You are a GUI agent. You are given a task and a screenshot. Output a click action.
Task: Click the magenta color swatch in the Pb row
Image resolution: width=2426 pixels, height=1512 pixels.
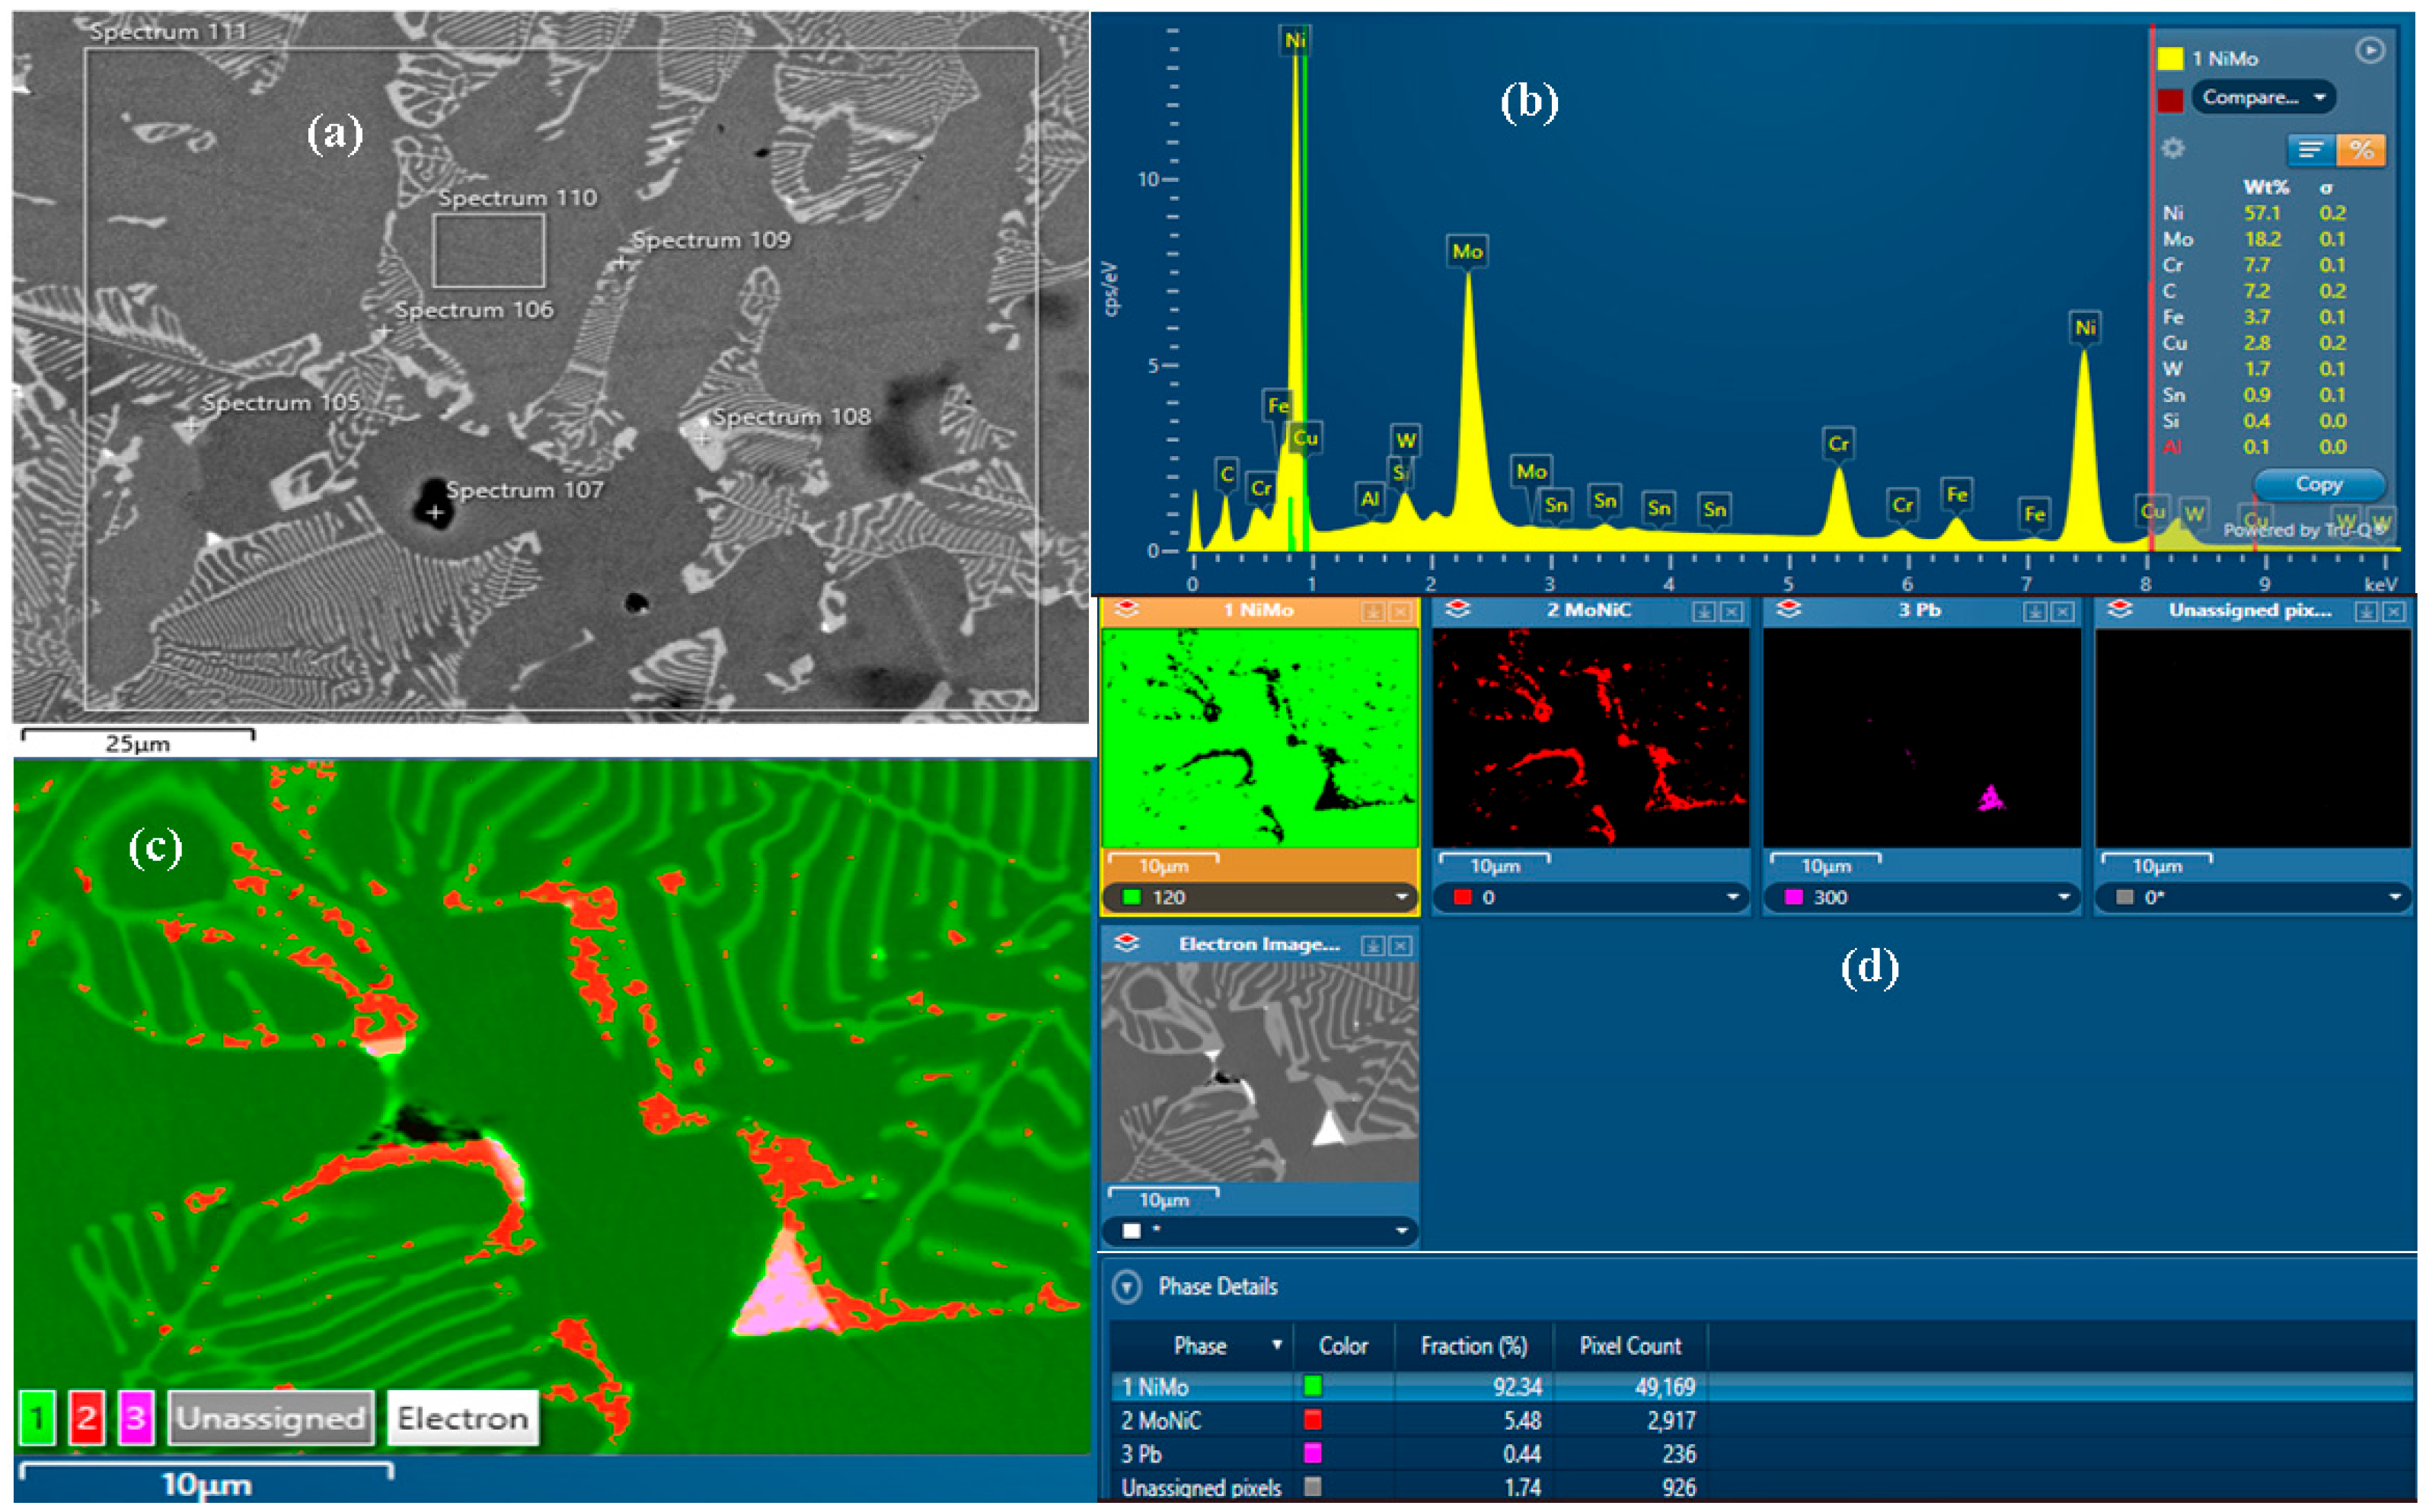1313,1453
